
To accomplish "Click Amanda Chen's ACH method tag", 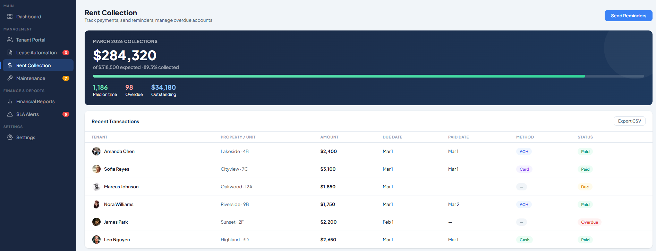I will click(524, 151).
